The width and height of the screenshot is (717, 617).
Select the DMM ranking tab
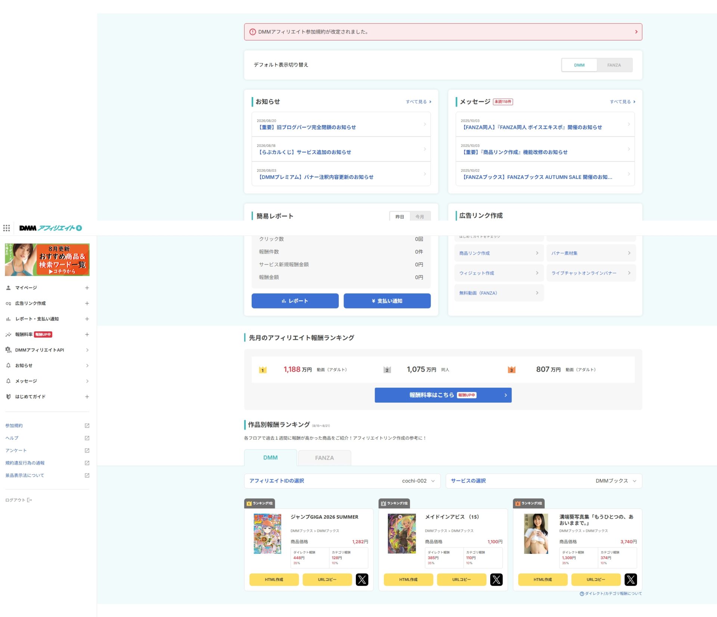[270, 458]
